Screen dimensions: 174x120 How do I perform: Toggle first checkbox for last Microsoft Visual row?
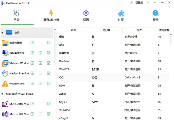(x=32, y=114)
